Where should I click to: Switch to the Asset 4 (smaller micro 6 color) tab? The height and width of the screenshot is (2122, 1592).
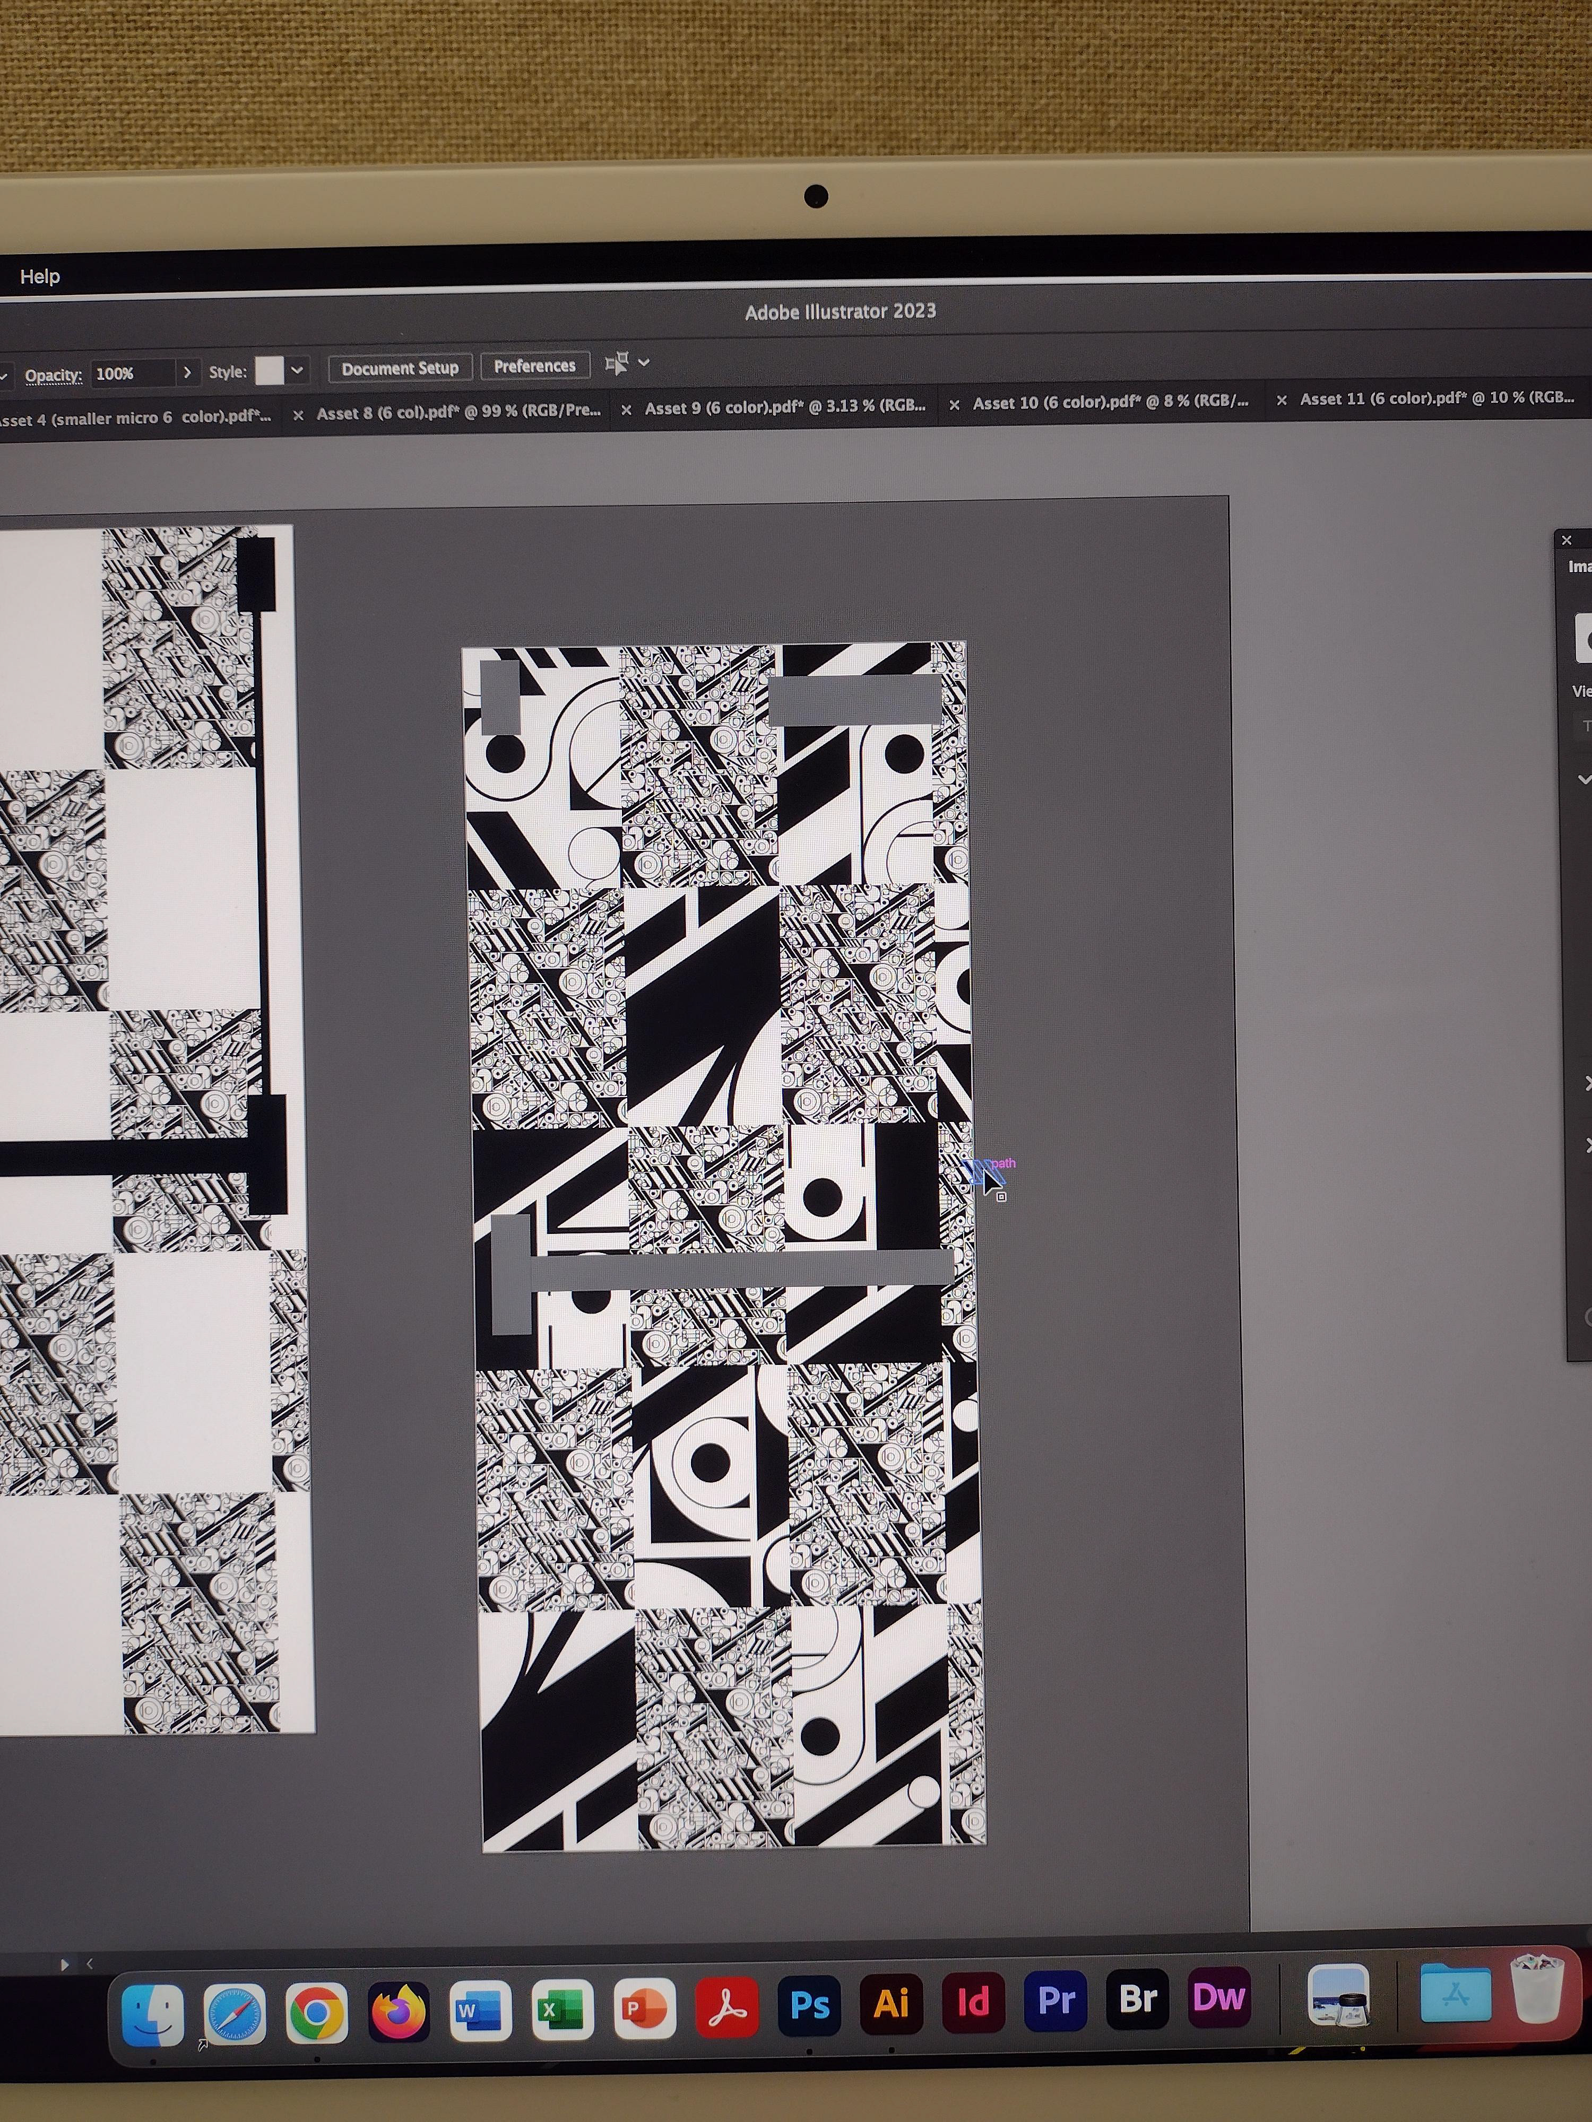click(x=134, y=418)
